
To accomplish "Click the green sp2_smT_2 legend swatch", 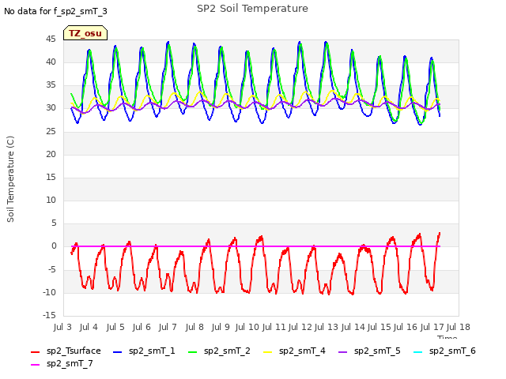I will click(x=193, y=352).
